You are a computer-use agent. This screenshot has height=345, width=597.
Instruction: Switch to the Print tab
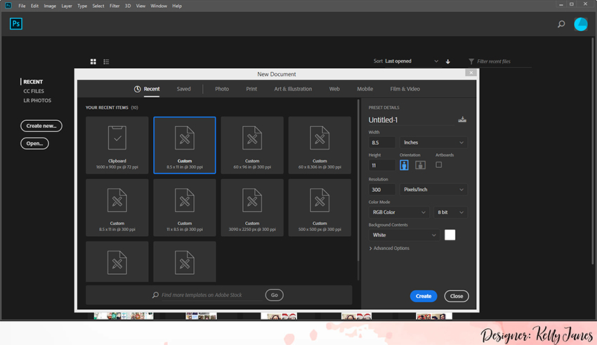coord(251,89)
